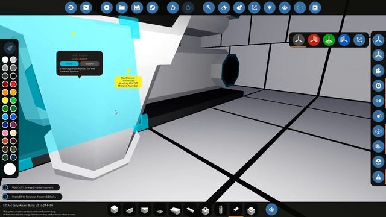Screen dimensions: 386x217
Task: Select the large flat plate block in hotbar
Action: coord(175,210)
